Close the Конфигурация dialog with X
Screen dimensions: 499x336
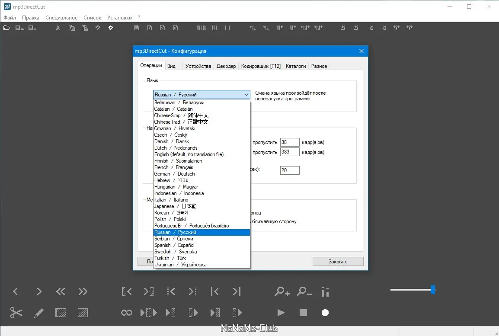(x=361, y=51)
